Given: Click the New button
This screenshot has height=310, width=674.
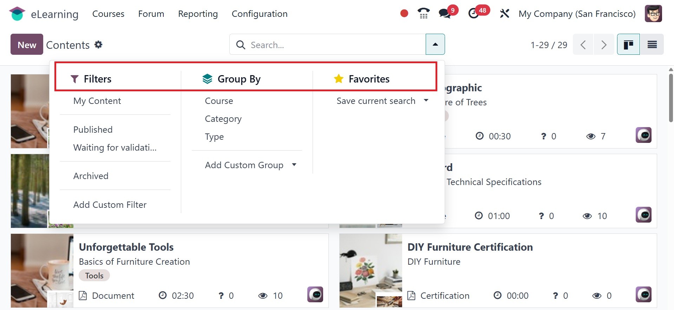Looking at the screenshot, I should pyautogui.click(x=27, y=45).
